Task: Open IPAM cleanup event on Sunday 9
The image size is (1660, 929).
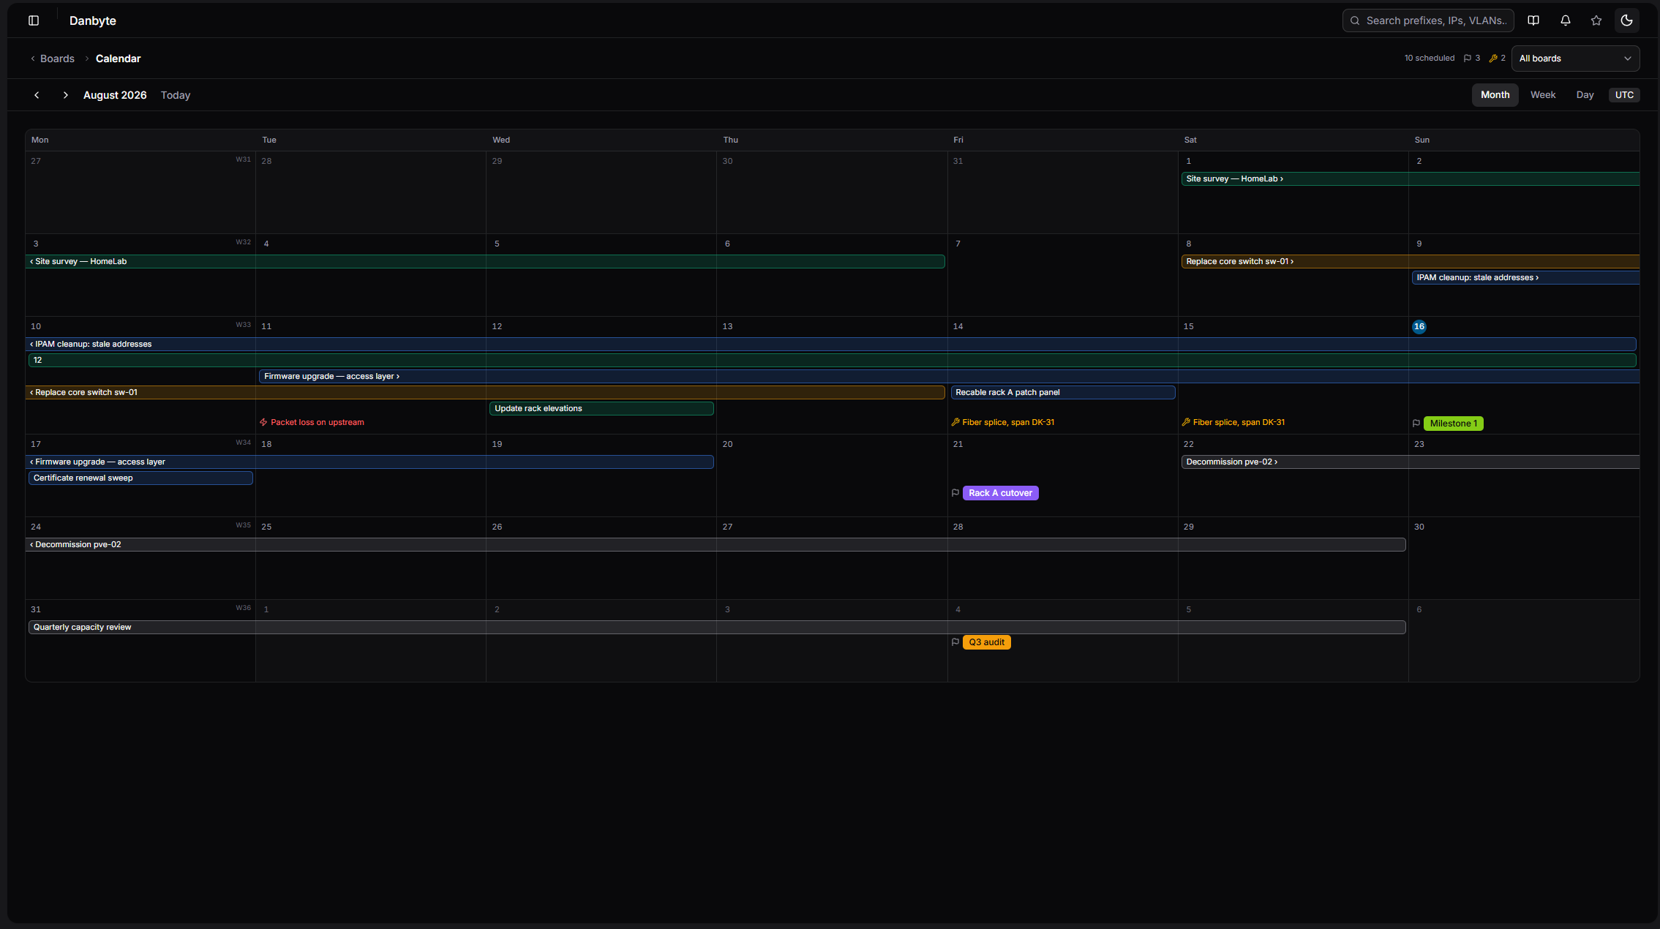Action: [x=1525, y=277]
